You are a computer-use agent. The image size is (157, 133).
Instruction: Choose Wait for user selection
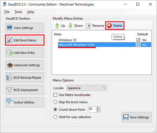55,117
